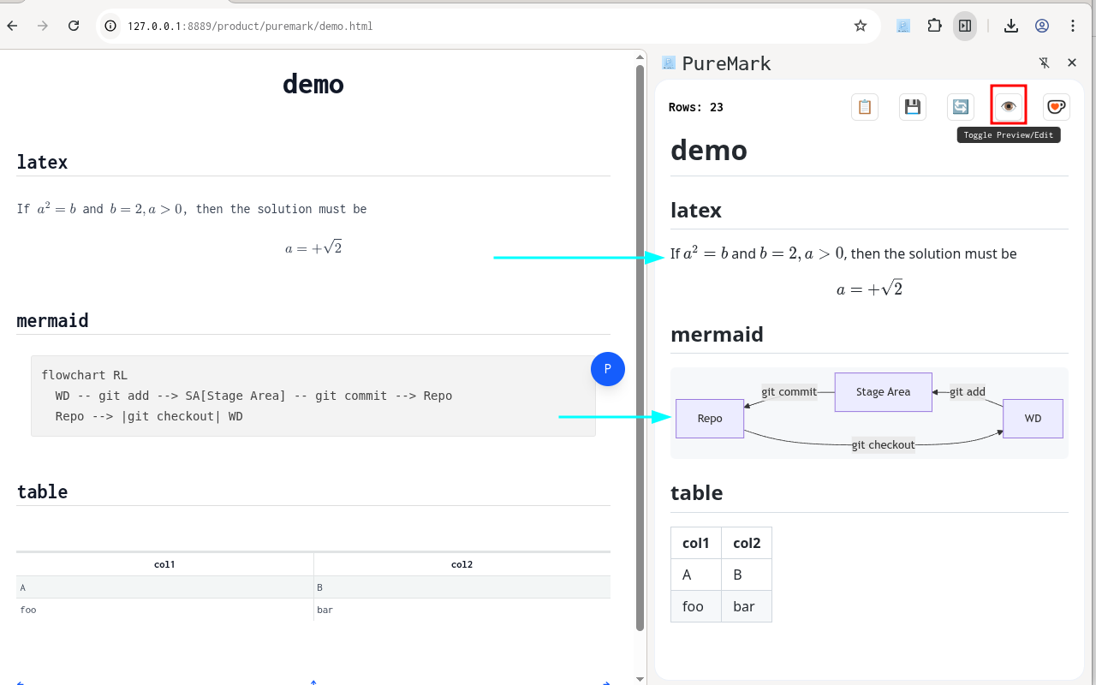Screen dimensions: 1096x685
Task: Select the "demo" heading in PureMark preview
Action: (709, 151)
